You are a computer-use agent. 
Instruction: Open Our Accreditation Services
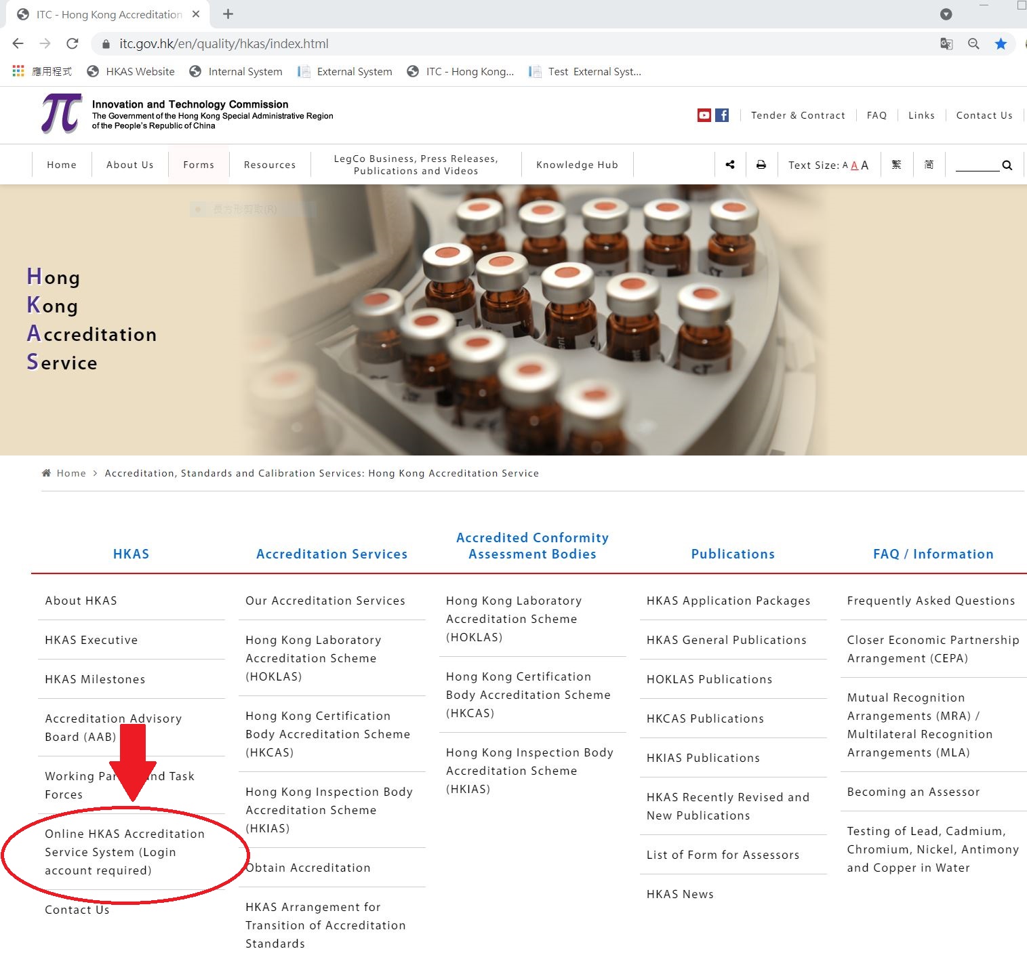[x=325, y=601]
